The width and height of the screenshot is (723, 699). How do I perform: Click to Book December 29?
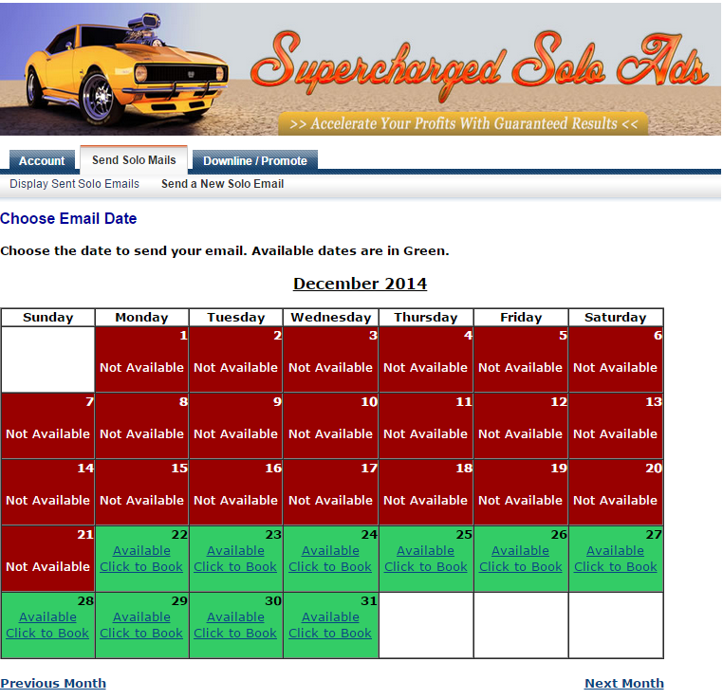click(141, 634)
